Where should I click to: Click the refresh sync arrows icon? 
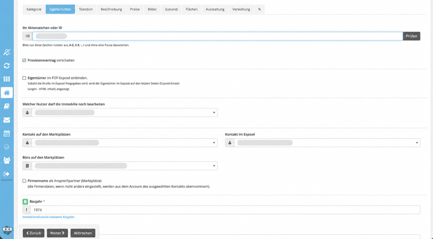click(x=6, y=66)
